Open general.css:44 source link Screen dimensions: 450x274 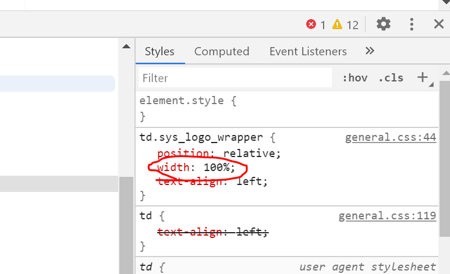(x=390, y=138)
